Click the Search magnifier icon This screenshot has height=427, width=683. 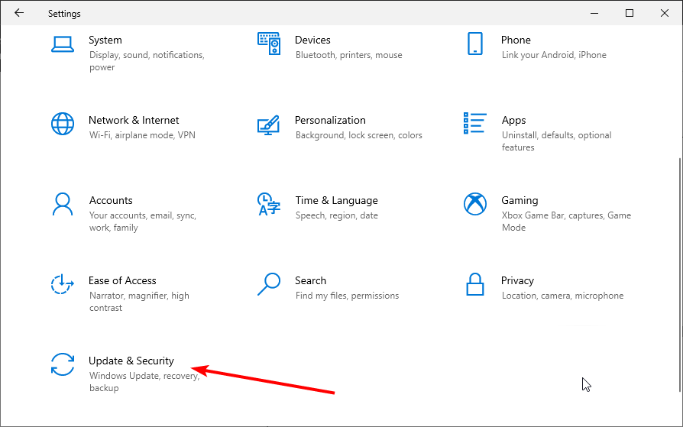(x=269, y=284)
